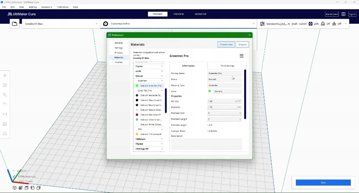Open the Extensions menu
This screenshot has height=193, width=359.
47,7
